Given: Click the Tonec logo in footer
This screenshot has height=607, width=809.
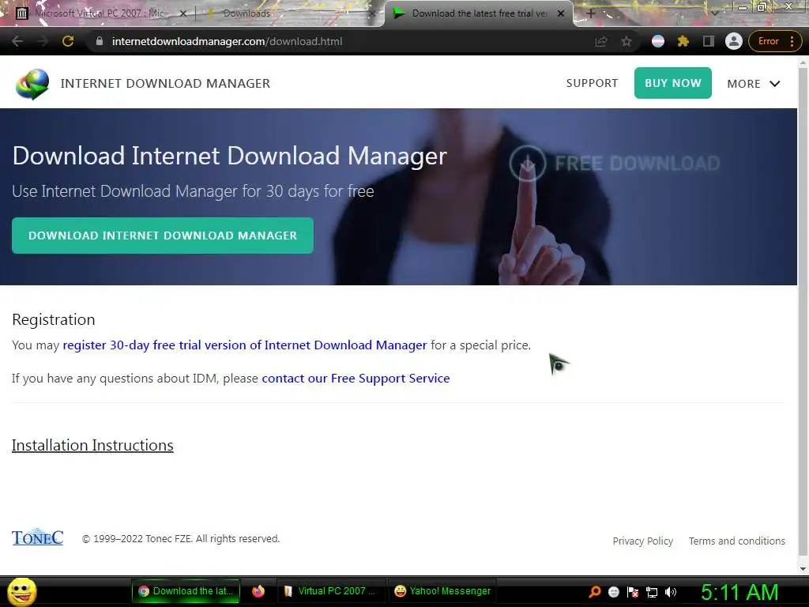Looking at the screenshot, I should 37,537.
